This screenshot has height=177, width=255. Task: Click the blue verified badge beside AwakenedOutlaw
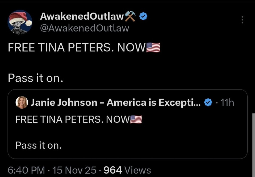click(x=144, y=17)
